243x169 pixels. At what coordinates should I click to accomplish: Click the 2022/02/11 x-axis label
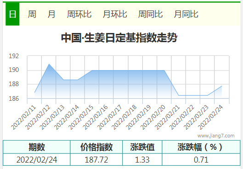point(23,118)
